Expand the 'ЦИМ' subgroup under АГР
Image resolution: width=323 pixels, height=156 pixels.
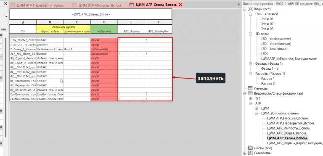pyautogui.click(x=256, y=108)
